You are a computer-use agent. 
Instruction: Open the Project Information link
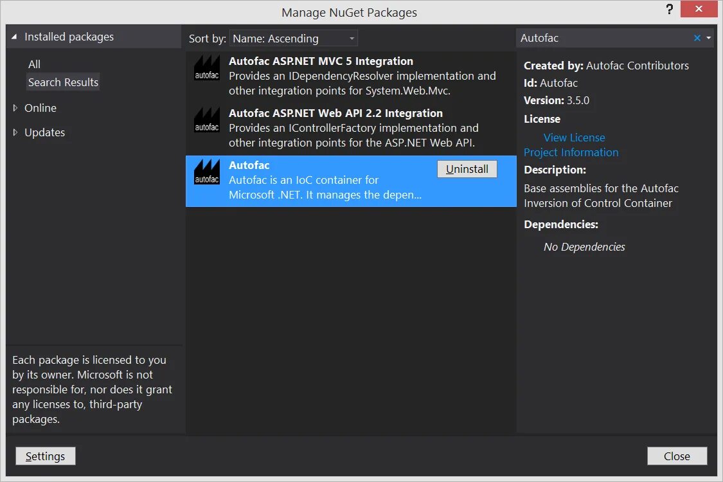click(571, 152)
